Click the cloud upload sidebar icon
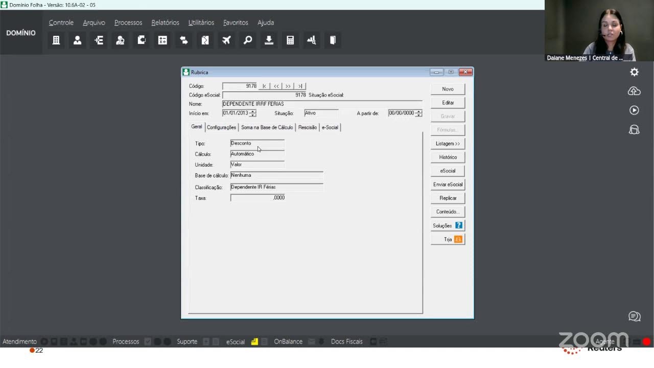Screen dimensions: 654x368 tap(634, 91)
